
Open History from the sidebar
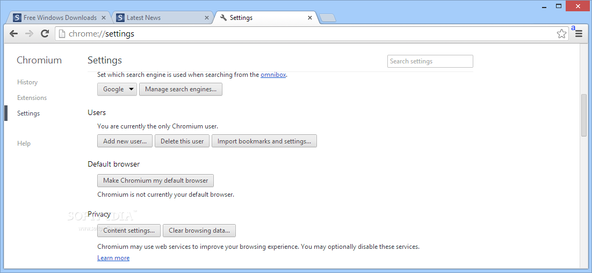27,82
